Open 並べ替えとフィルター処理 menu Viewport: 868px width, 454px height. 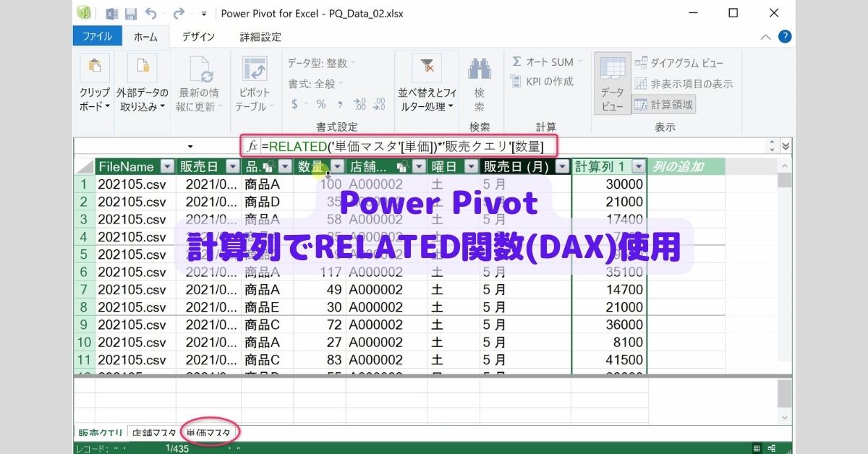[427, 83]
